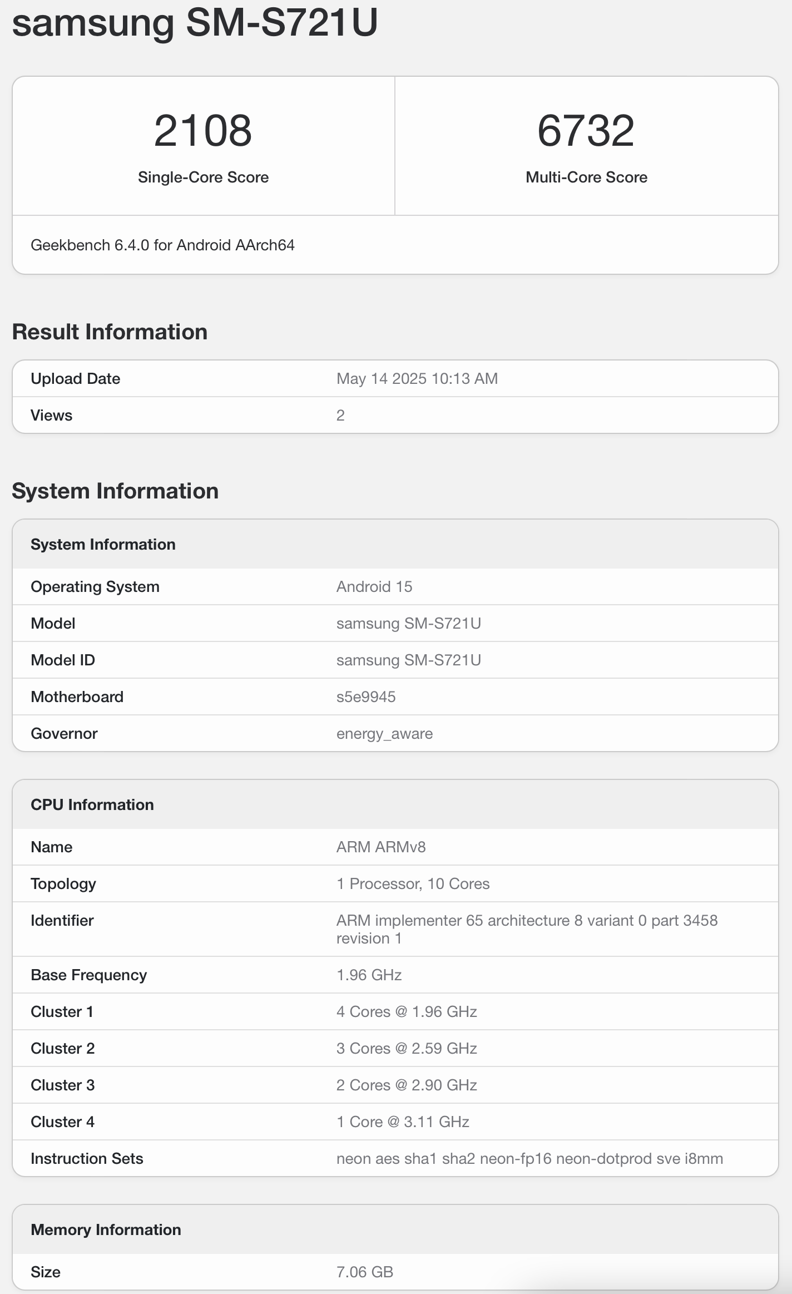Select the value 1 Core @ 3.11 GHz

(x=403, y=1122)
